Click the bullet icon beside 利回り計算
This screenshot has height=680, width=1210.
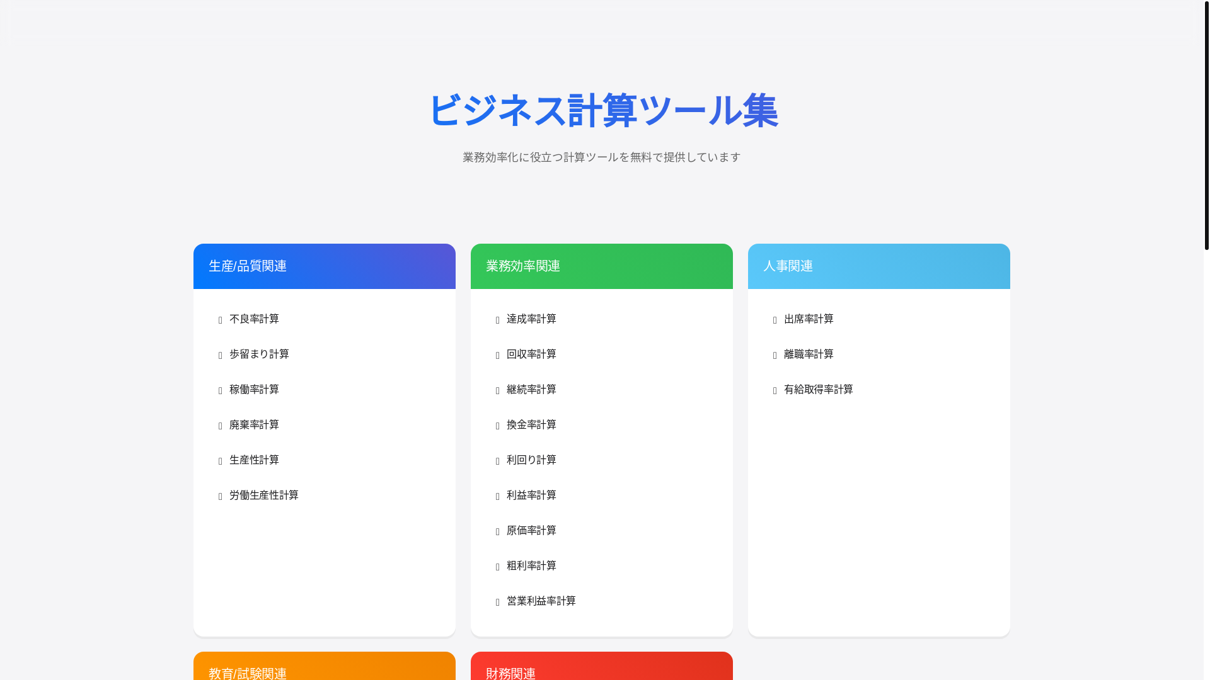click(x=497, y=462)
